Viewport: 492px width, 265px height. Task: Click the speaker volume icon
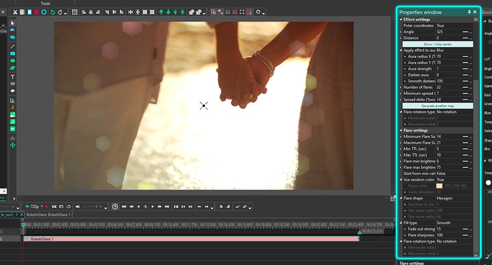pyautogui.click(x=78, y=207)
